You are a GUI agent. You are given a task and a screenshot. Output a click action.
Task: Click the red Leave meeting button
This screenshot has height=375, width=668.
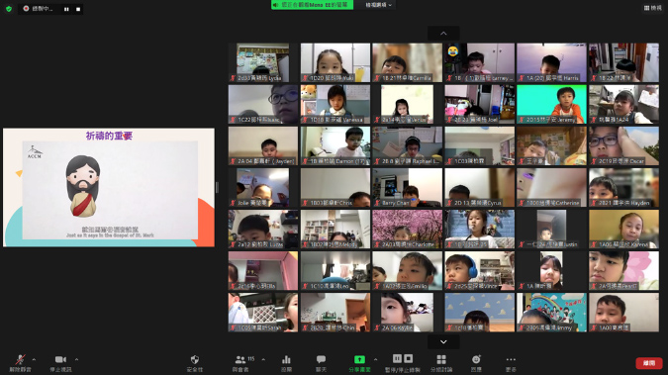coord(649,363)
